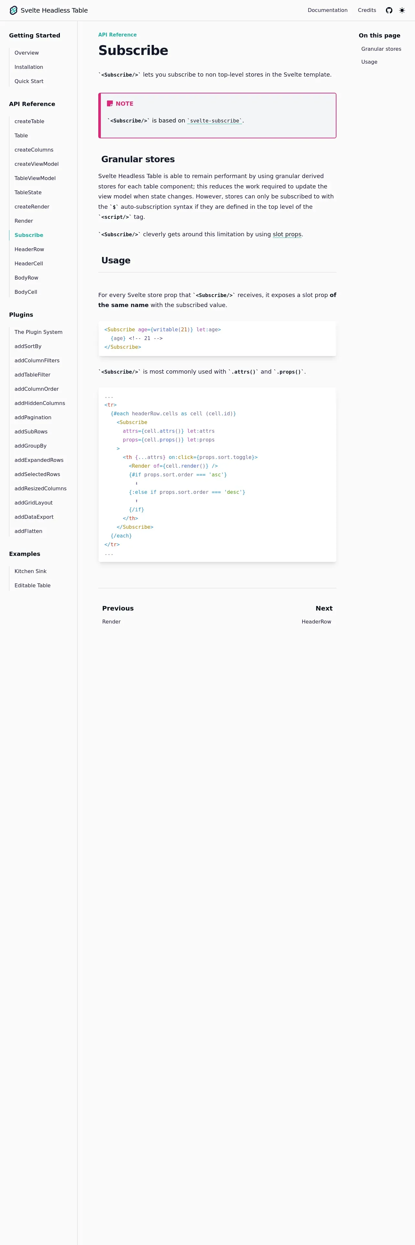Follow the svelte-subscribe link in the note
Screen dimensions: 415x1245
click(215, 121)
